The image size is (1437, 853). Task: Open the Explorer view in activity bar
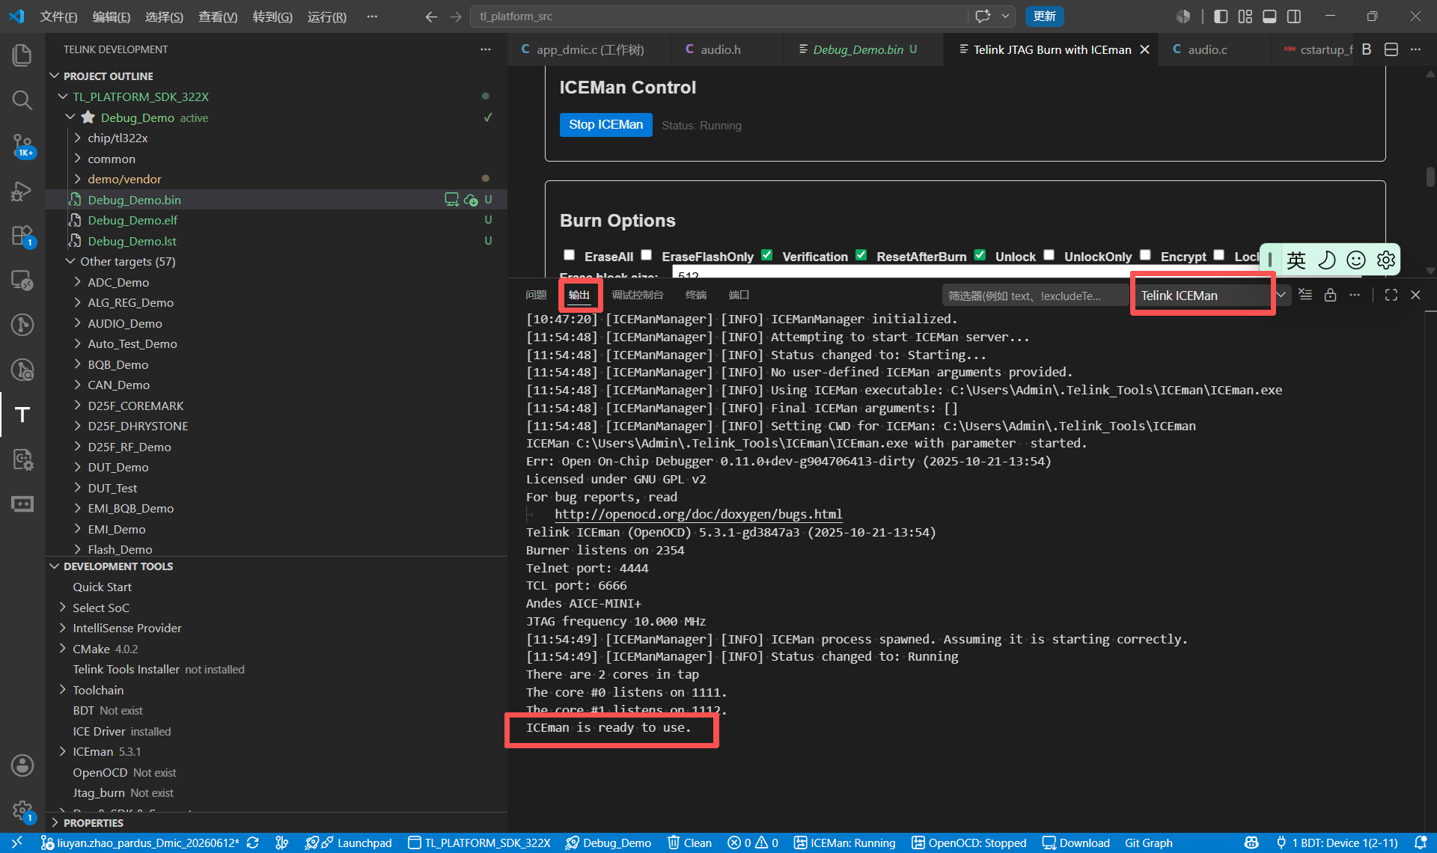click(x=22, y=55)
